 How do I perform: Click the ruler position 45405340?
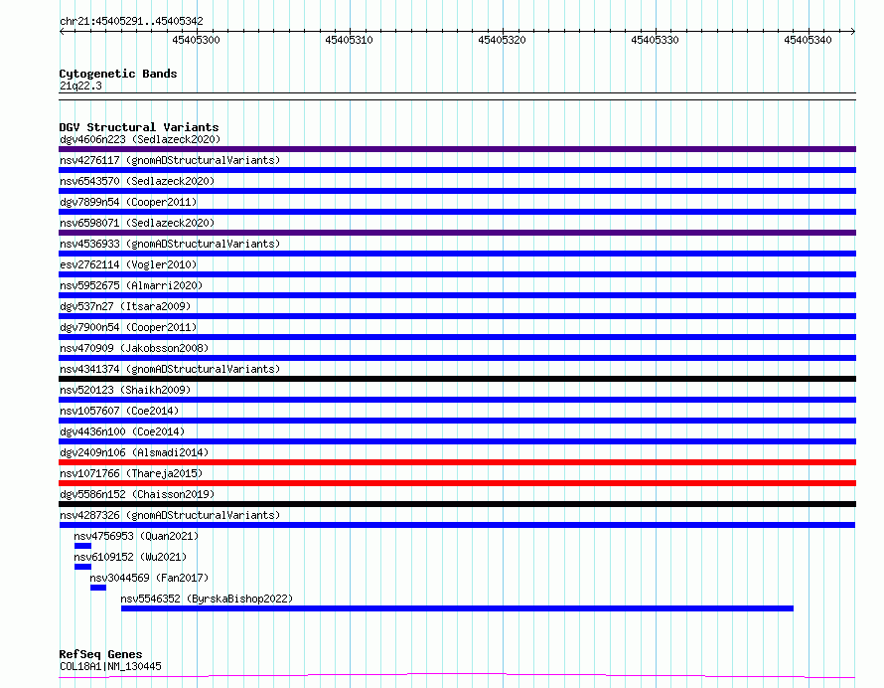pos(808,40)
